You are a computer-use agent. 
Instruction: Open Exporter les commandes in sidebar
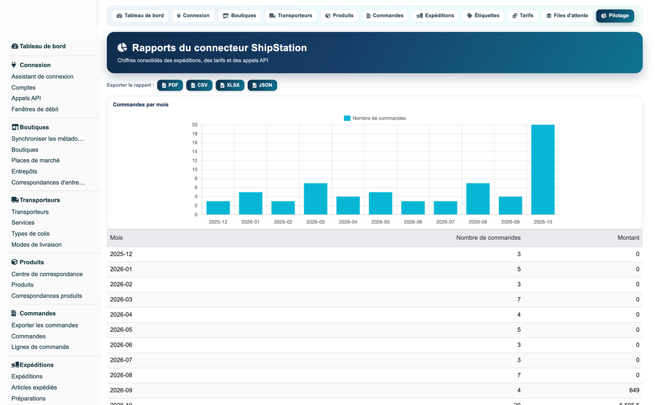(x=45, y=325)
